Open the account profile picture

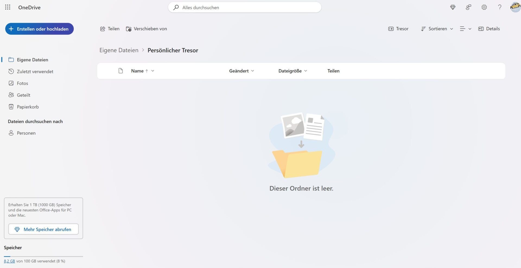(515, 7)
